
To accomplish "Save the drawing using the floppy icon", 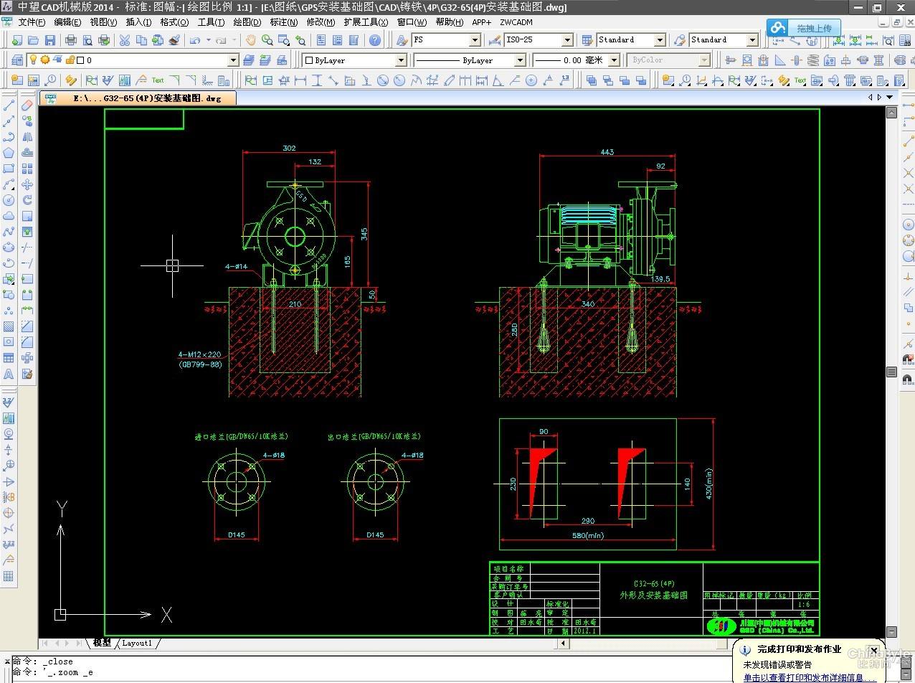I will [x=50, y=40].
